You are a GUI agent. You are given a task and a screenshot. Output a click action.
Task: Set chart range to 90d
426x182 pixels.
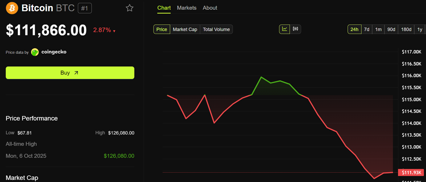tap(391, 29)
